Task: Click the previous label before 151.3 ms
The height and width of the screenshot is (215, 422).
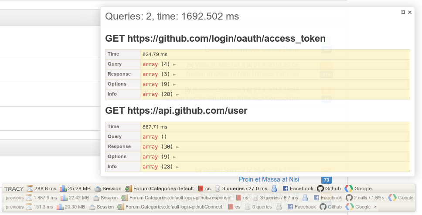Action: point(14,207)
